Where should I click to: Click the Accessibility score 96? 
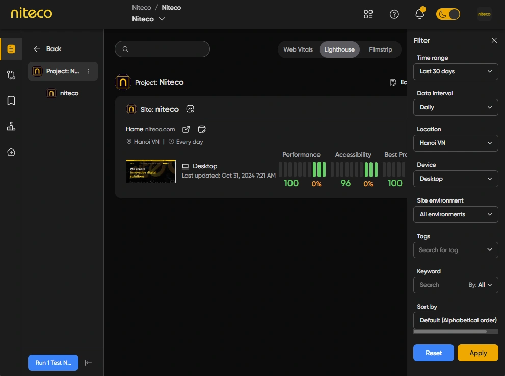pyautogui.click(x=345, y=183)
